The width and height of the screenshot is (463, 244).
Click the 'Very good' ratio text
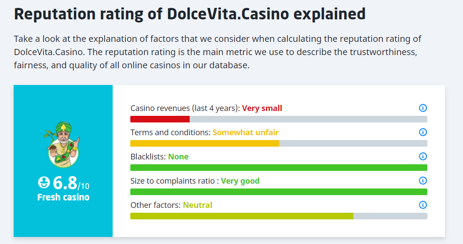(240, 181)
